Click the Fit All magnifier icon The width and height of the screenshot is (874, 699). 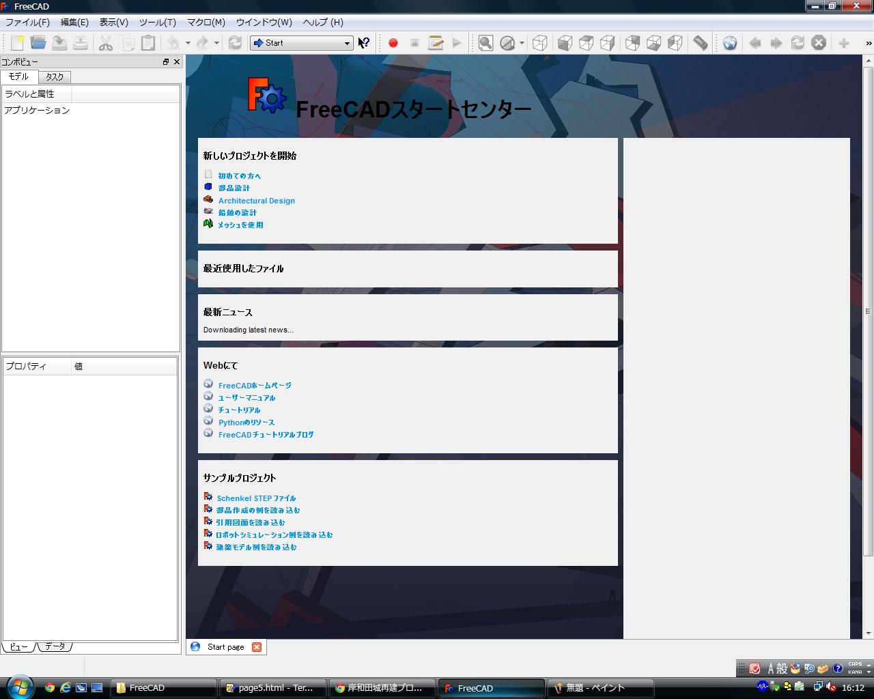[485, 43]
